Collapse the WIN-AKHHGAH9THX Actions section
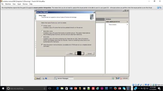The height and width of the screenshot is (91, 163). 127,22
